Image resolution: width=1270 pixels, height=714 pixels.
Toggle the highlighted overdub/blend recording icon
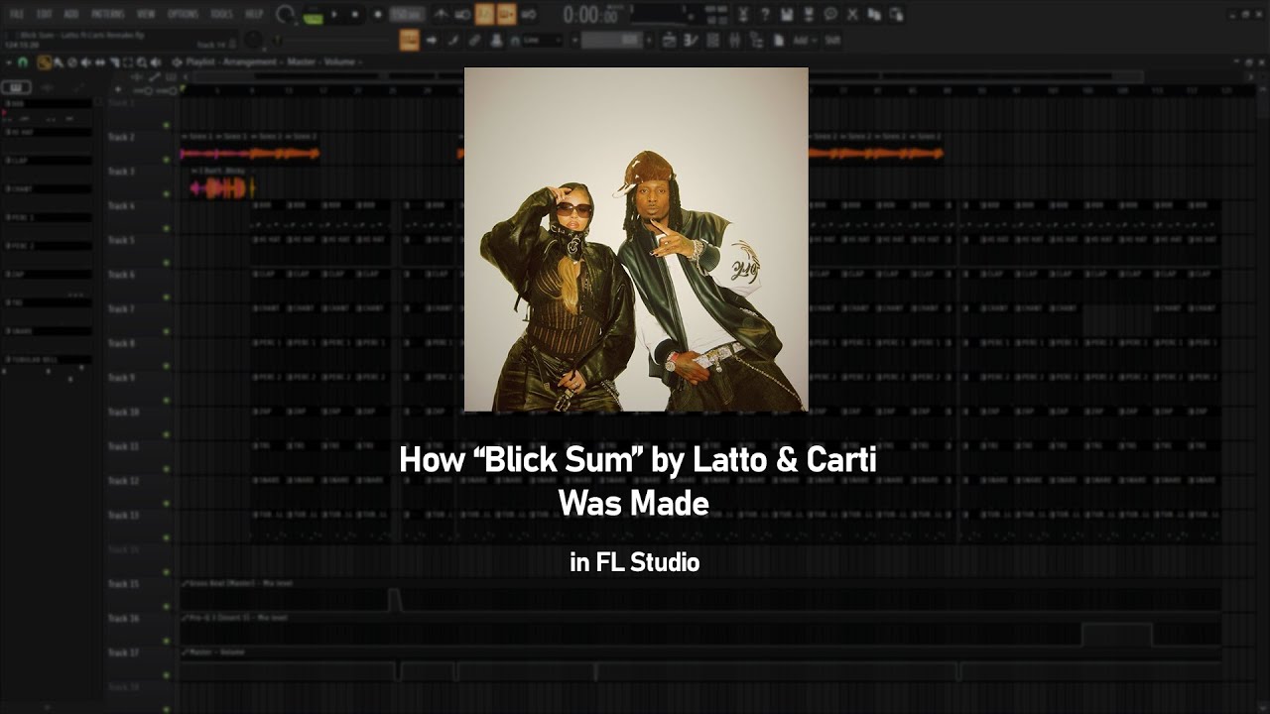[x=506, y=14]
